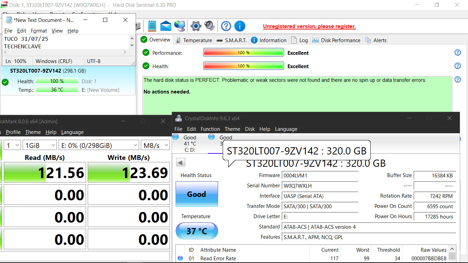
Task: Click green check icon in left disk list panel
Action: point(5,82)
